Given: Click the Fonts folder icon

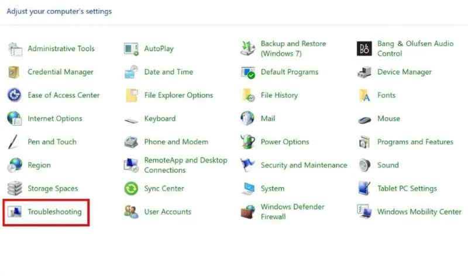Looking at the screenshot, I should 364,95.
